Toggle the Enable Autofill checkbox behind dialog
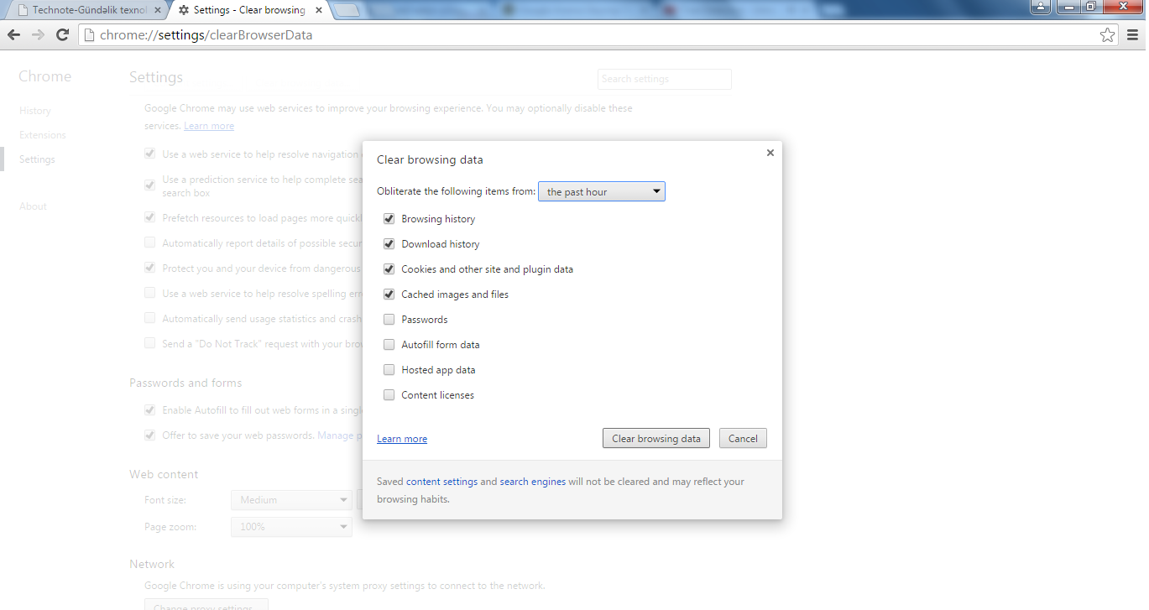 [x=149, y=410]
